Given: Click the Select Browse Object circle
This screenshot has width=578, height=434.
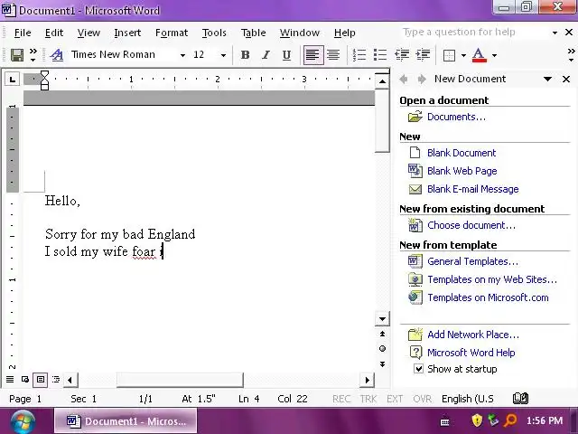Looking at the screenshot, I should (383, 349).
